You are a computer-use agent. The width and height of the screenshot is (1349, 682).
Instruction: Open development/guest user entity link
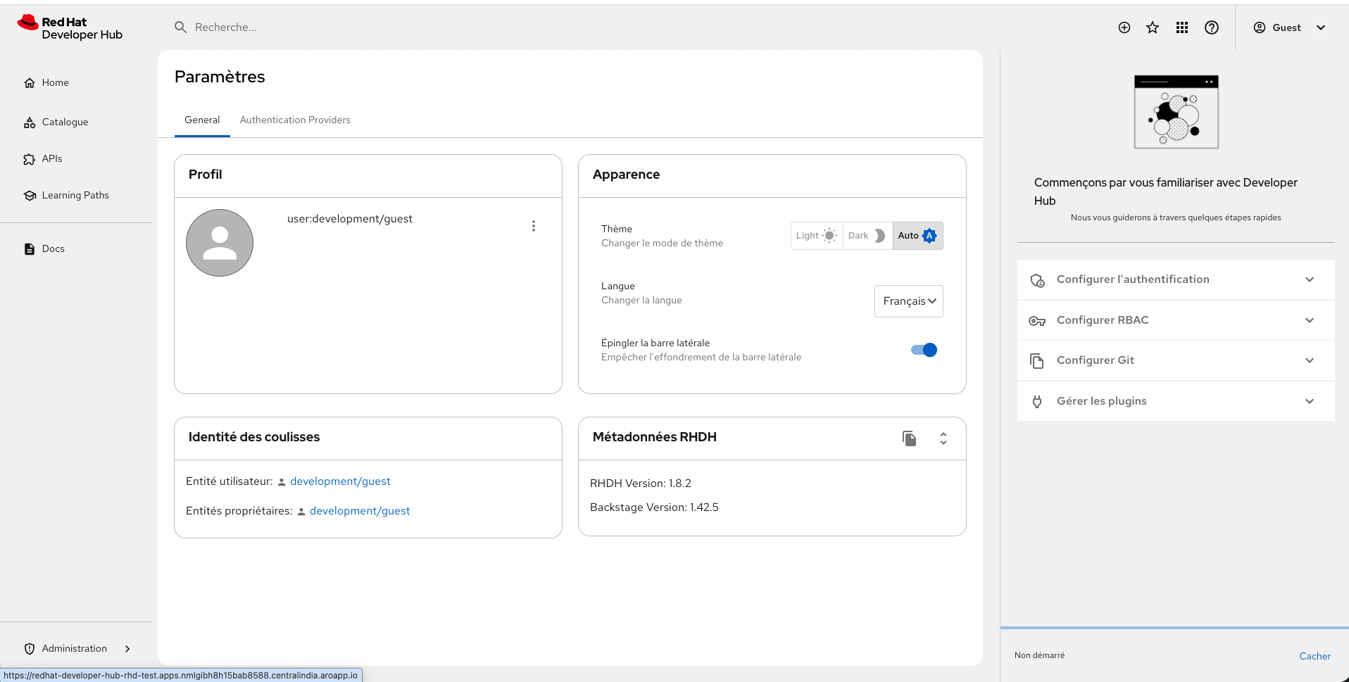coord(340,481)
